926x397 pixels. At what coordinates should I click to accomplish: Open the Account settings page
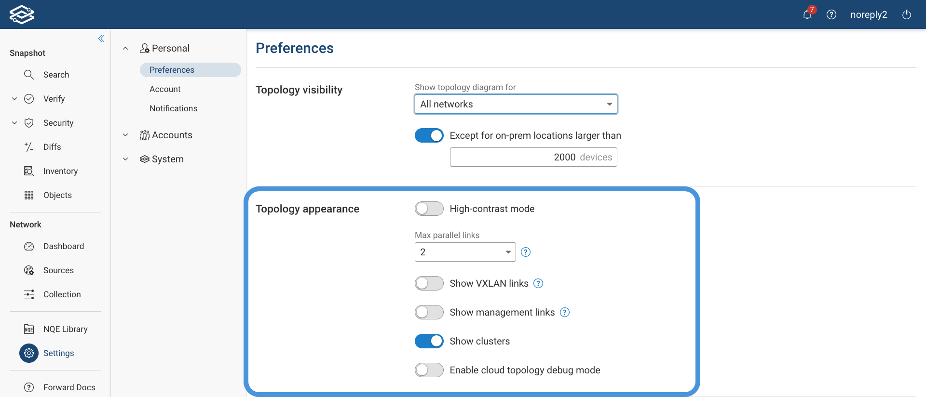[x=165, y=89]
